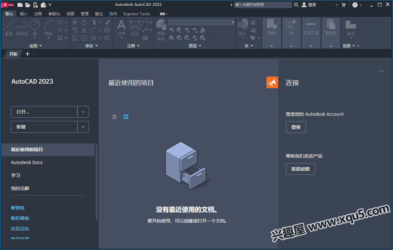
Task: Open the dropdown arrow beside 新建
Action: [x=83, y=127]
